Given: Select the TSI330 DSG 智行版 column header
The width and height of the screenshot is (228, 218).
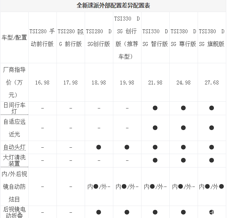Looking at the screenshot, I should (155, 37).
